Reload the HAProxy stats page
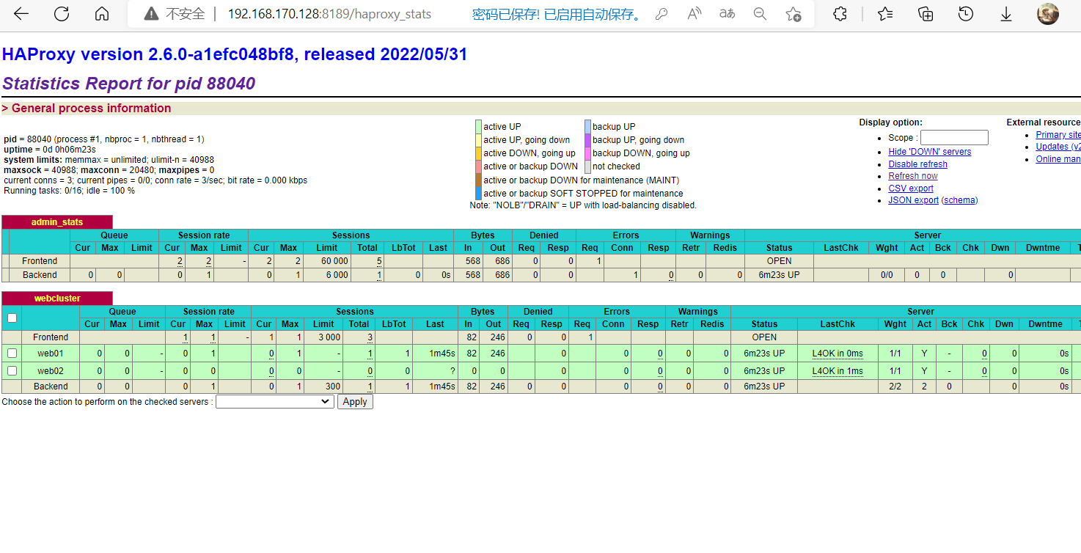This screenshot has width=1081, height=553. (x=62, y=14)
